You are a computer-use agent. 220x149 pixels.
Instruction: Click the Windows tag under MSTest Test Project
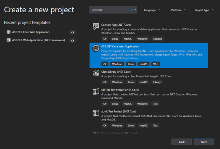pyautogui.click(x=143, y=104)
